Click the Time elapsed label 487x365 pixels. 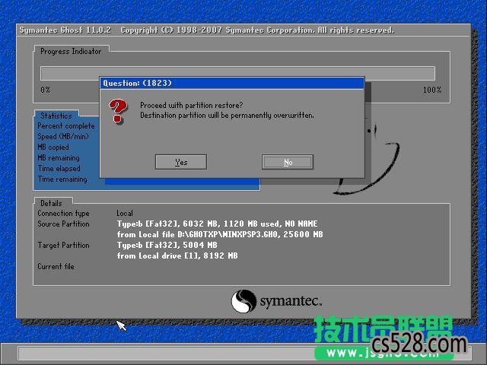point(59,169)
